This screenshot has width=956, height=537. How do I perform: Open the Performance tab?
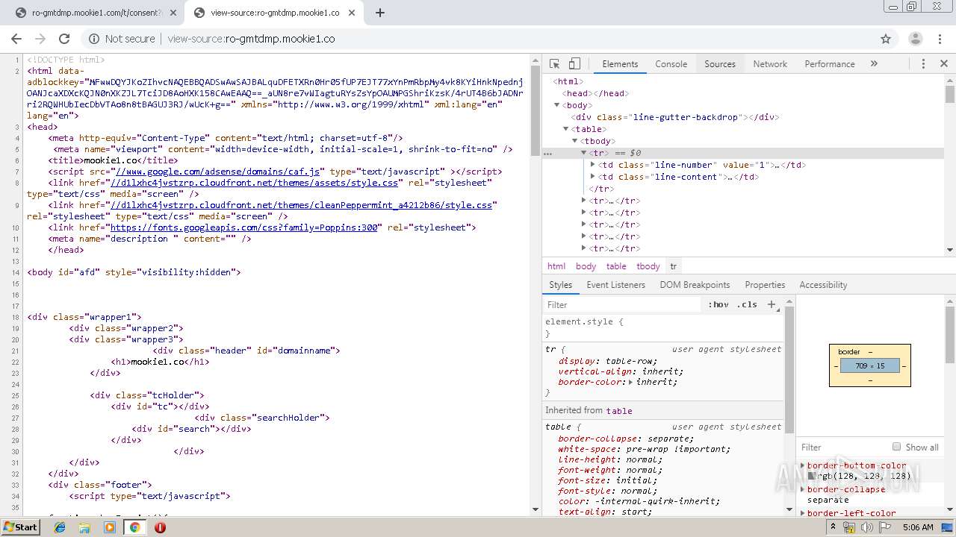tap(829, 64)
